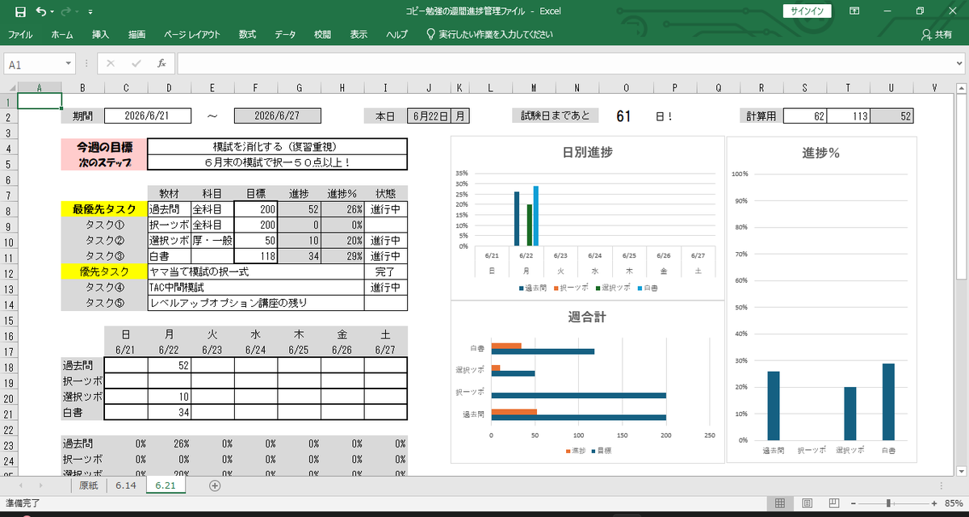This screenshot has width=969, height=517.
Task: Select the end date cell 2026/6/27
Action: 277,116
